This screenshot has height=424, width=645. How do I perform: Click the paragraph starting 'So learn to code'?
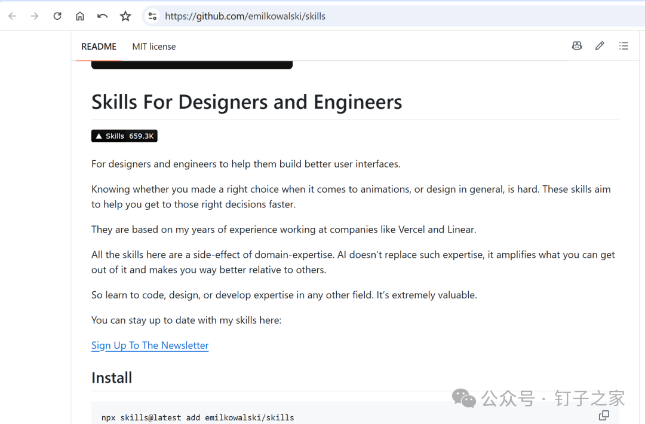coord(284,295)
